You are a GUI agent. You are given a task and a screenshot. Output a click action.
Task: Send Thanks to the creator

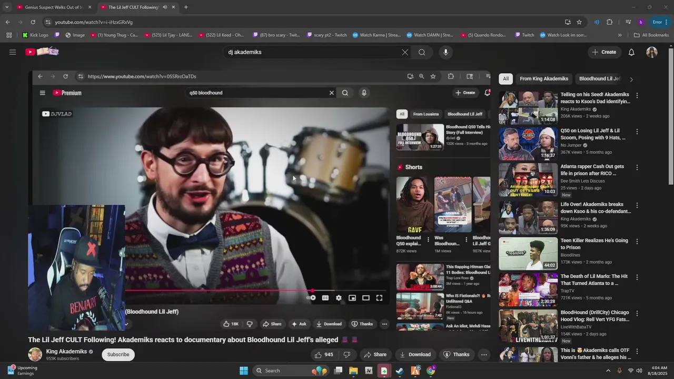click(456, 354)
